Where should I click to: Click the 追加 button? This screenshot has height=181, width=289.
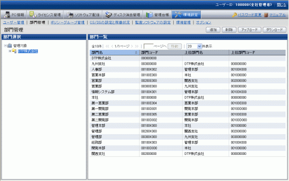coord(213,30)
